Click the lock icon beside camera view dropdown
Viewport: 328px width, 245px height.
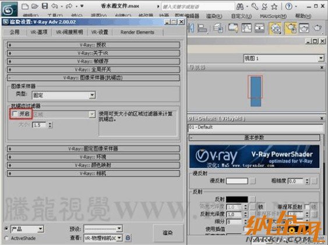coord(128,237)
